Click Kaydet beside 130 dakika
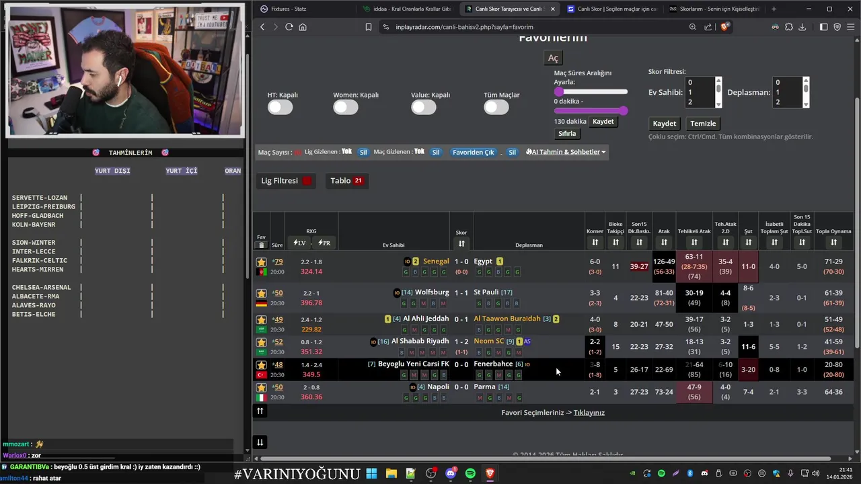 click(603, 122)
